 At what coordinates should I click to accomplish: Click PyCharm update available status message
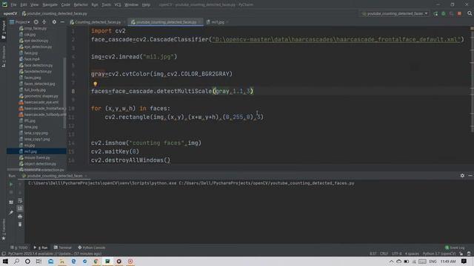[55, 254]
